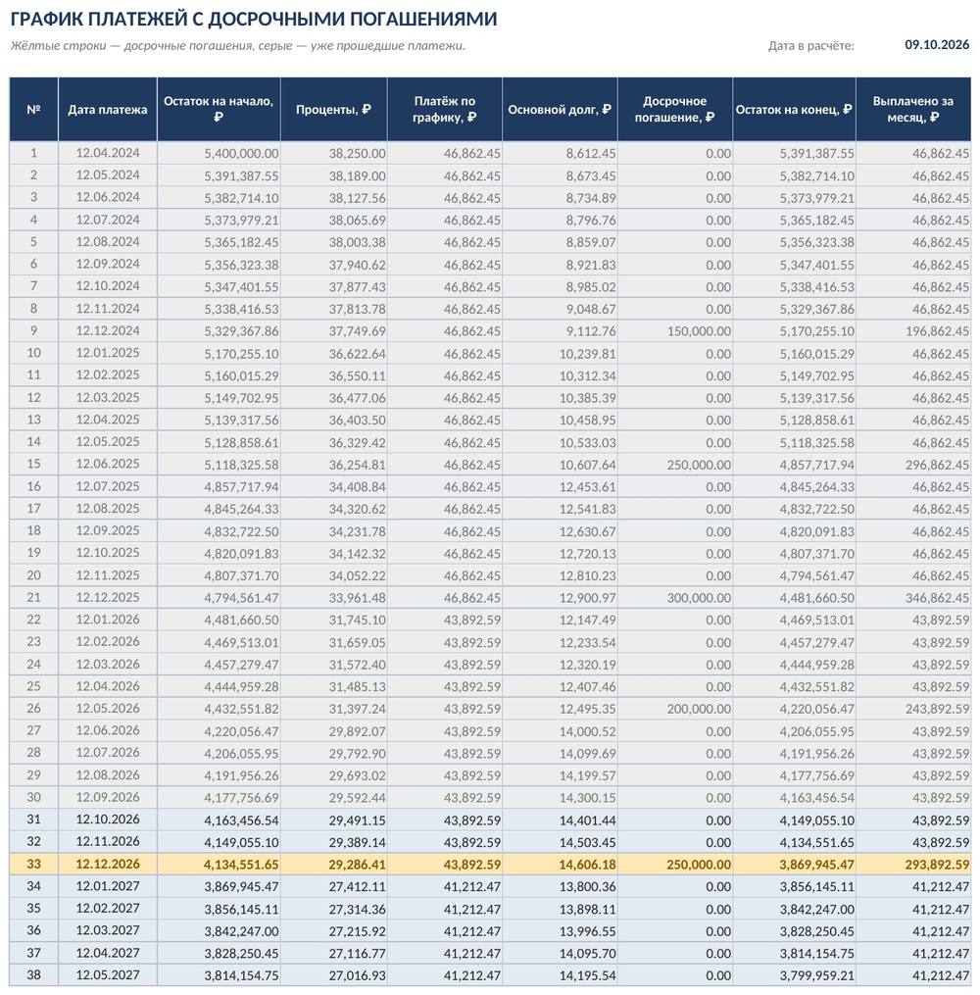
Task: Select end balance cell 4,163,456.54
Action: point(794,797)
